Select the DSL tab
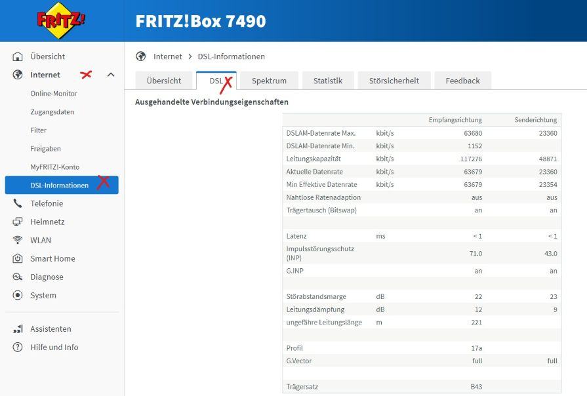 (x=216, y=81)
